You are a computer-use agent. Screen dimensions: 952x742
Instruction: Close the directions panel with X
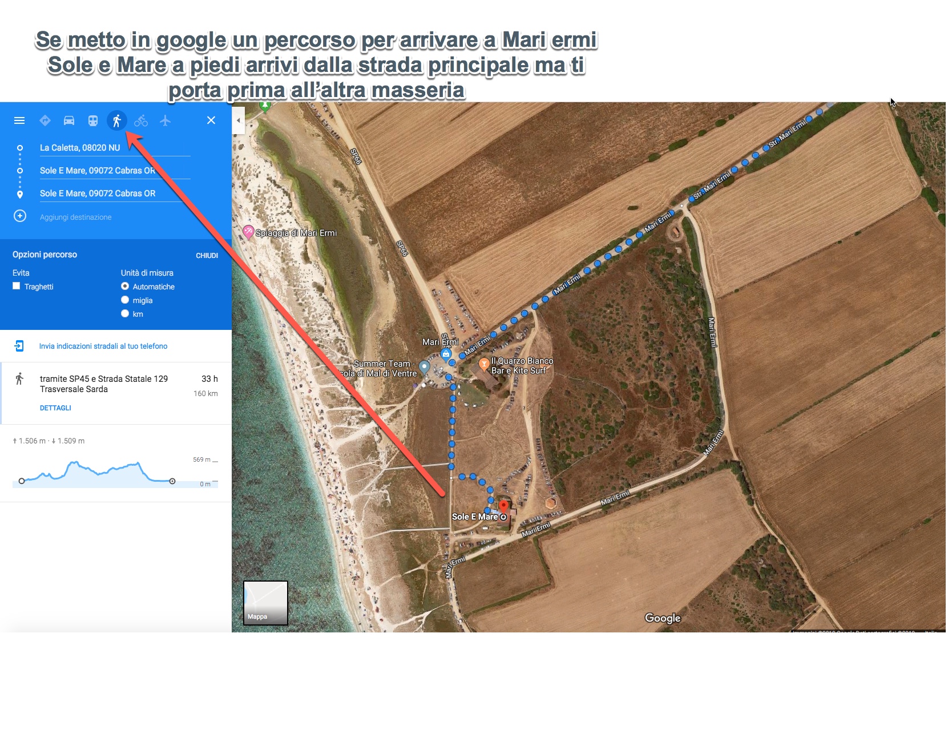[211, 120]
